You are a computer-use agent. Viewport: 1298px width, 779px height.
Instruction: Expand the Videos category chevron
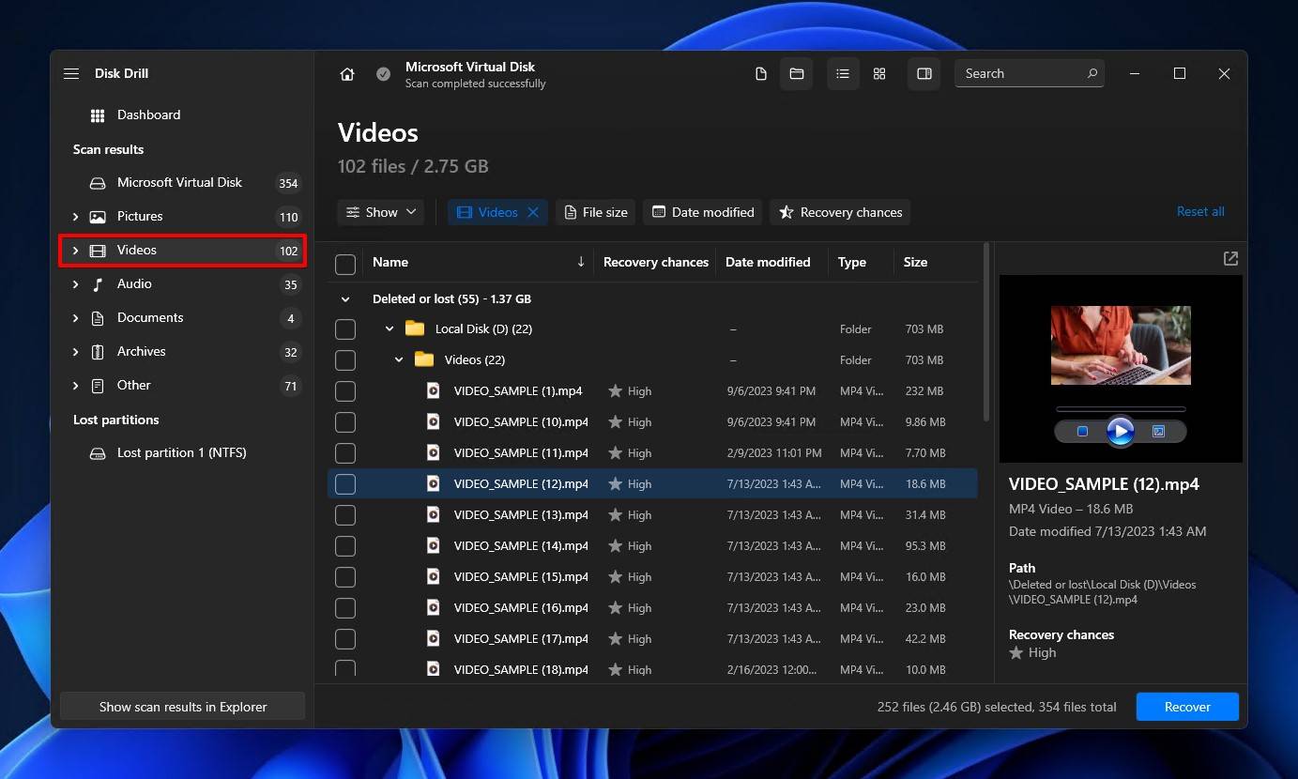(75, 251)
